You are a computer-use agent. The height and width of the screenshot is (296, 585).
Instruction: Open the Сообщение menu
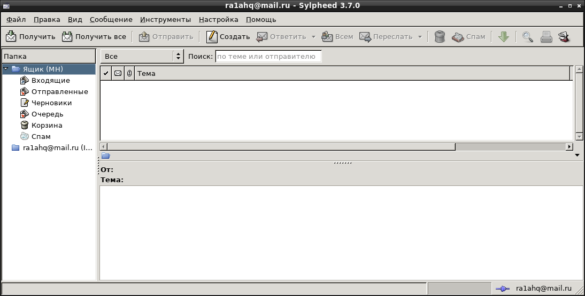(111, 19)
